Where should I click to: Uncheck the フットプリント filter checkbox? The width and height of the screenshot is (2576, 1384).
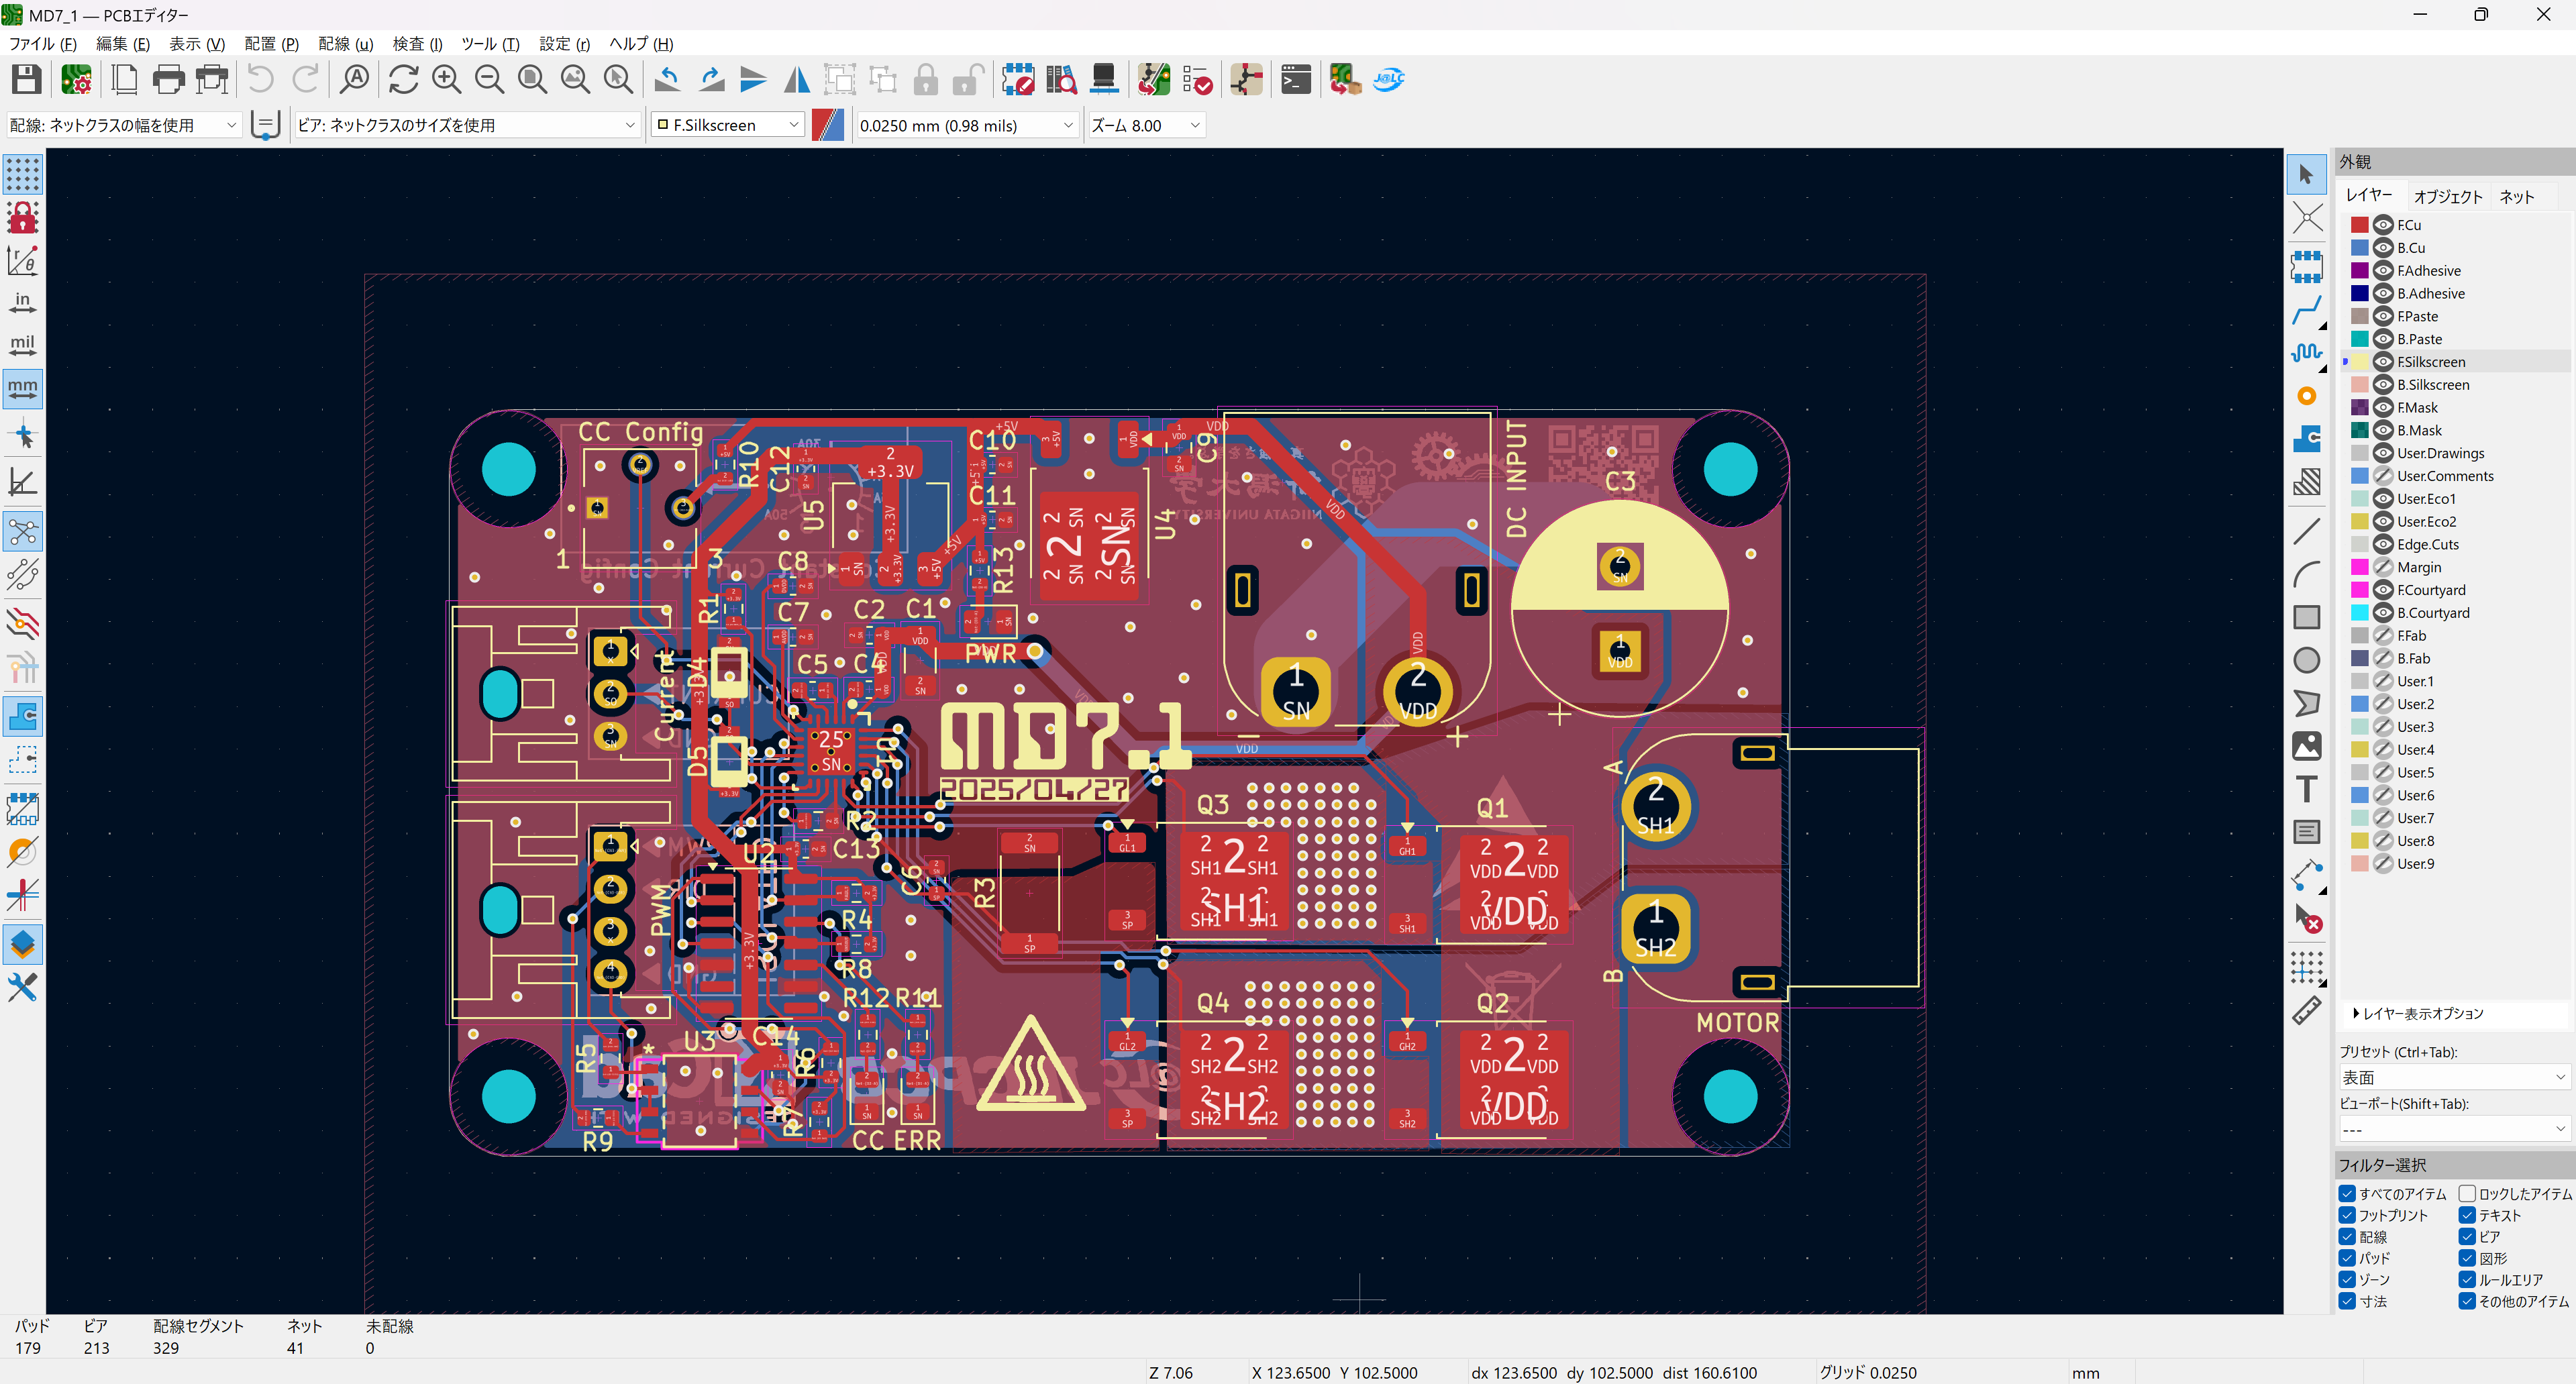pos(2347,1215)
